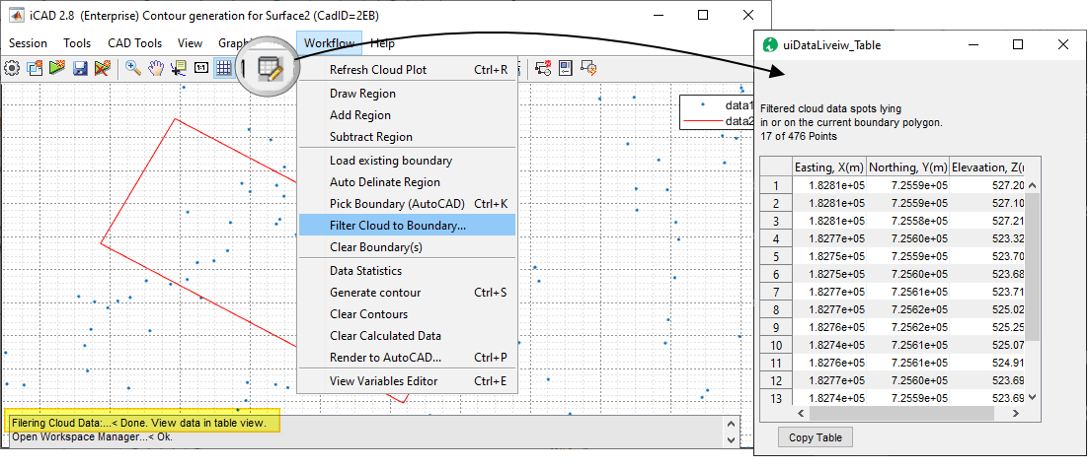Open the Help menu
The height and width of the screenshot is (468, 1090).
tap(382, 43)
